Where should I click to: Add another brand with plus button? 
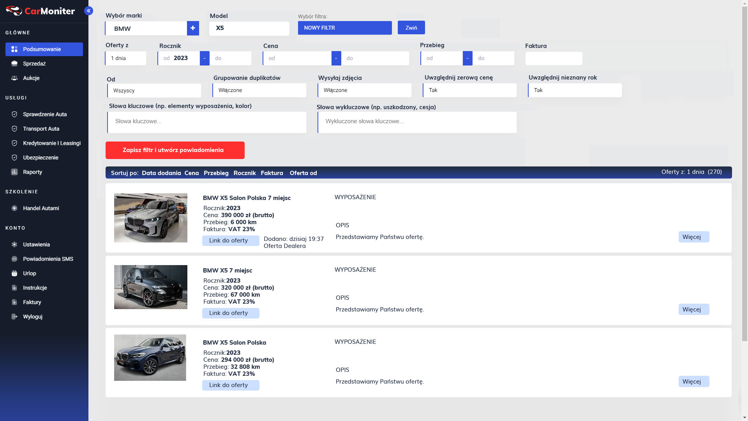193,28
